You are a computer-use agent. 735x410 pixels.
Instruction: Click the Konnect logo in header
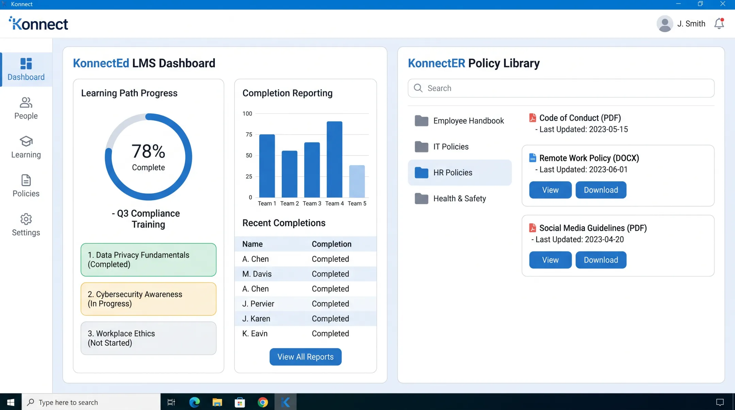click(x=38, y=23)
